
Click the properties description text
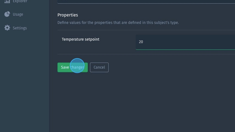coord(118,22)
